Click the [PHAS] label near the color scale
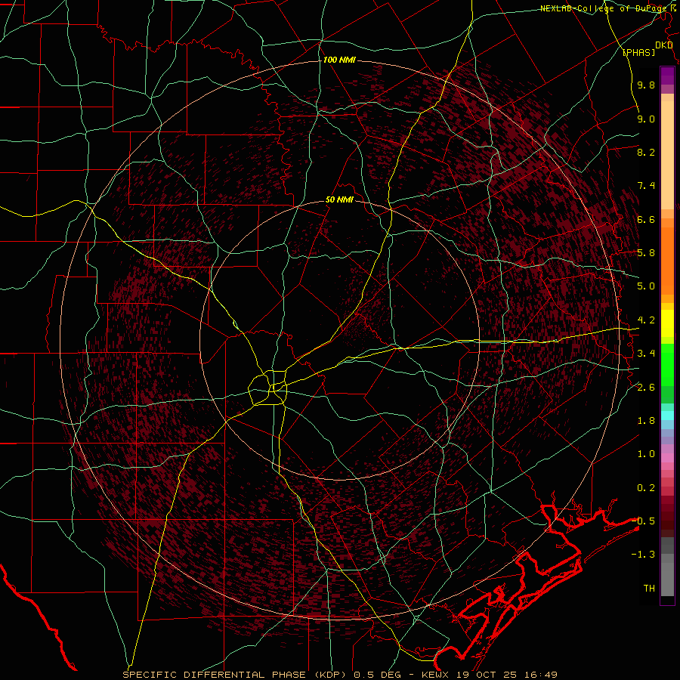Viewport: 680px width, 680px height. pyautogui.click(x=638, y=52)
